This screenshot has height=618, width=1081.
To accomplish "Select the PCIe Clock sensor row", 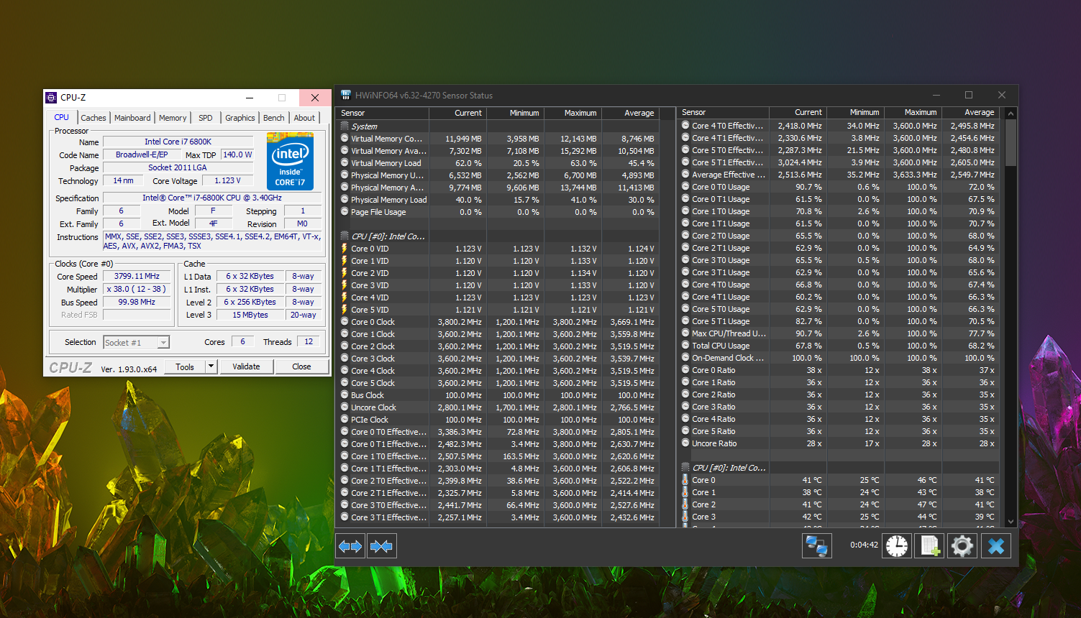I will [498, 420].
